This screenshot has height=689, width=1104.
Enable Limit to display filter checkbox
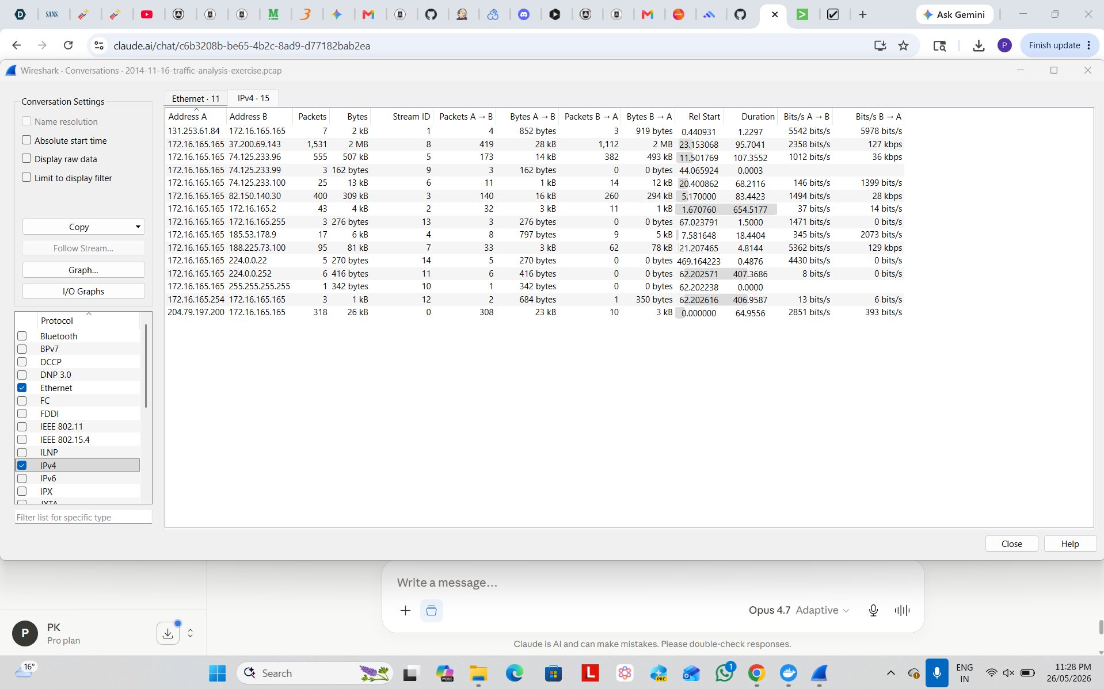26,177
